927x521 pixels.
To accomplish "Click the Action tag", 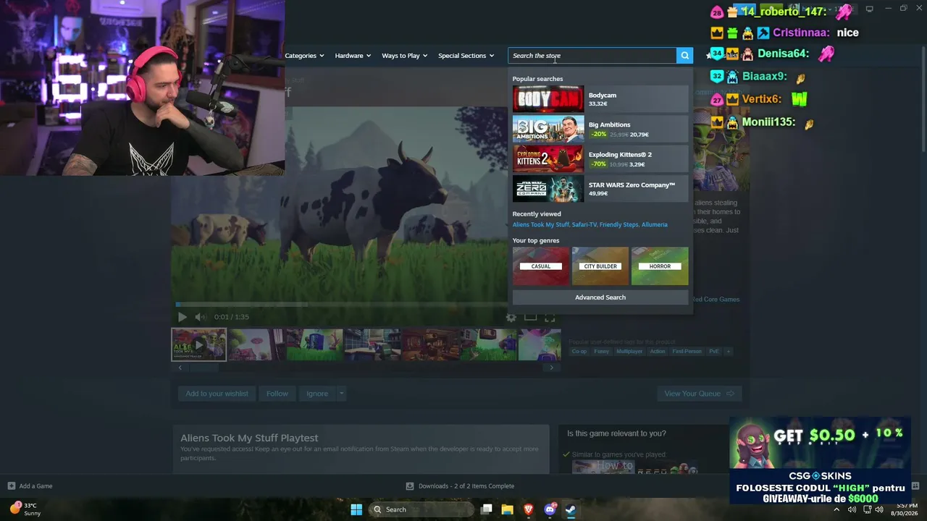I will 658,352.
